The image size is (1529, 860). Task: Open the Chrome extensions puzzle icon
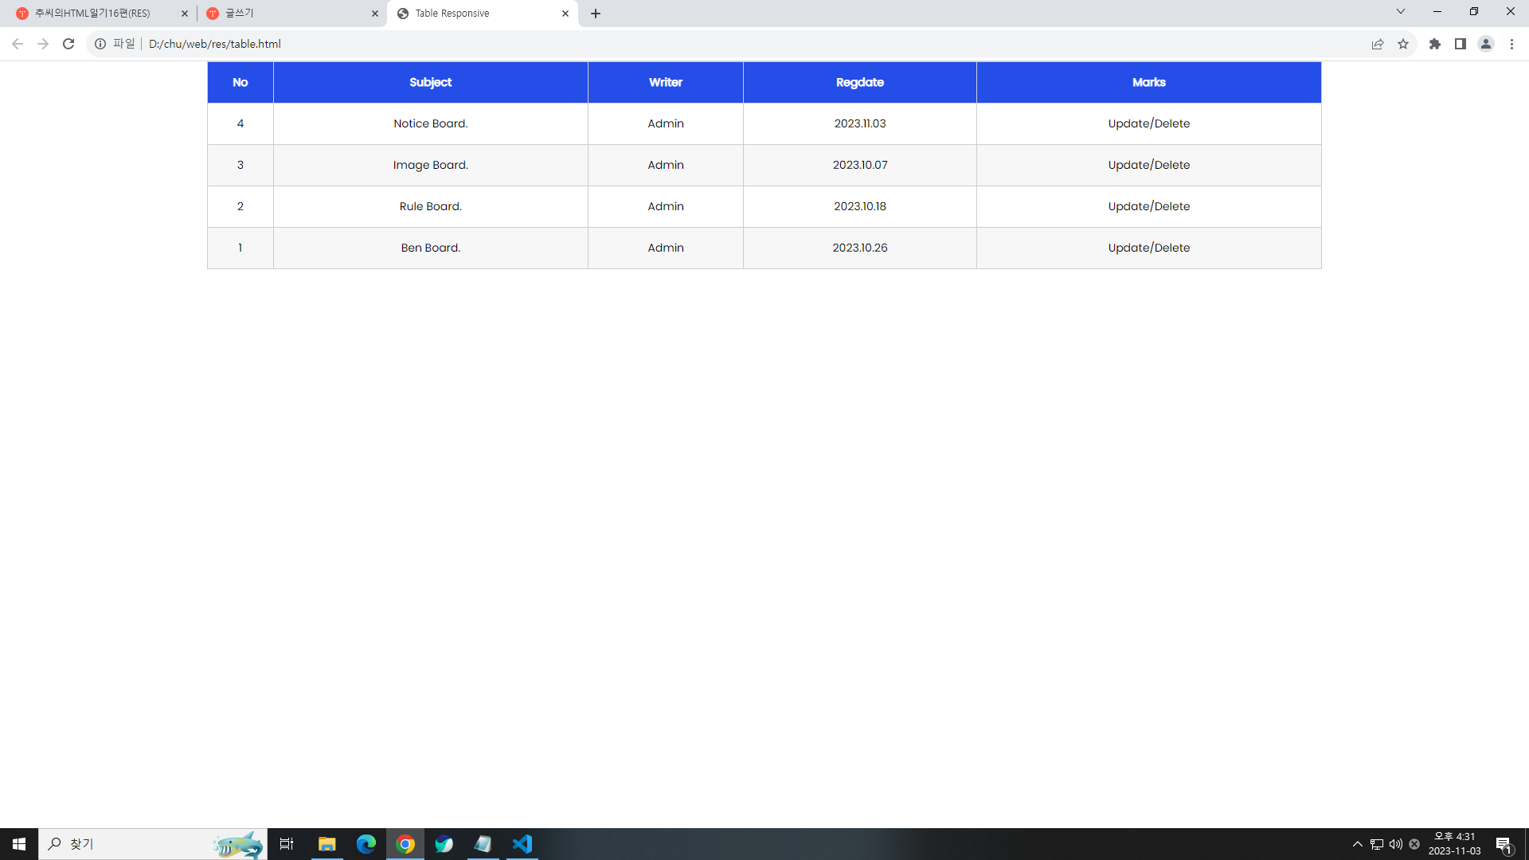[1435, 44]
